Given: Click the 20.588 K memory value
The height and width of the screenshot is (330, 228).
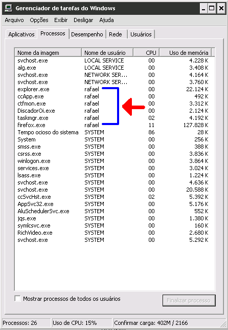Looking at the screenshot, I should [x=197, y=190].
